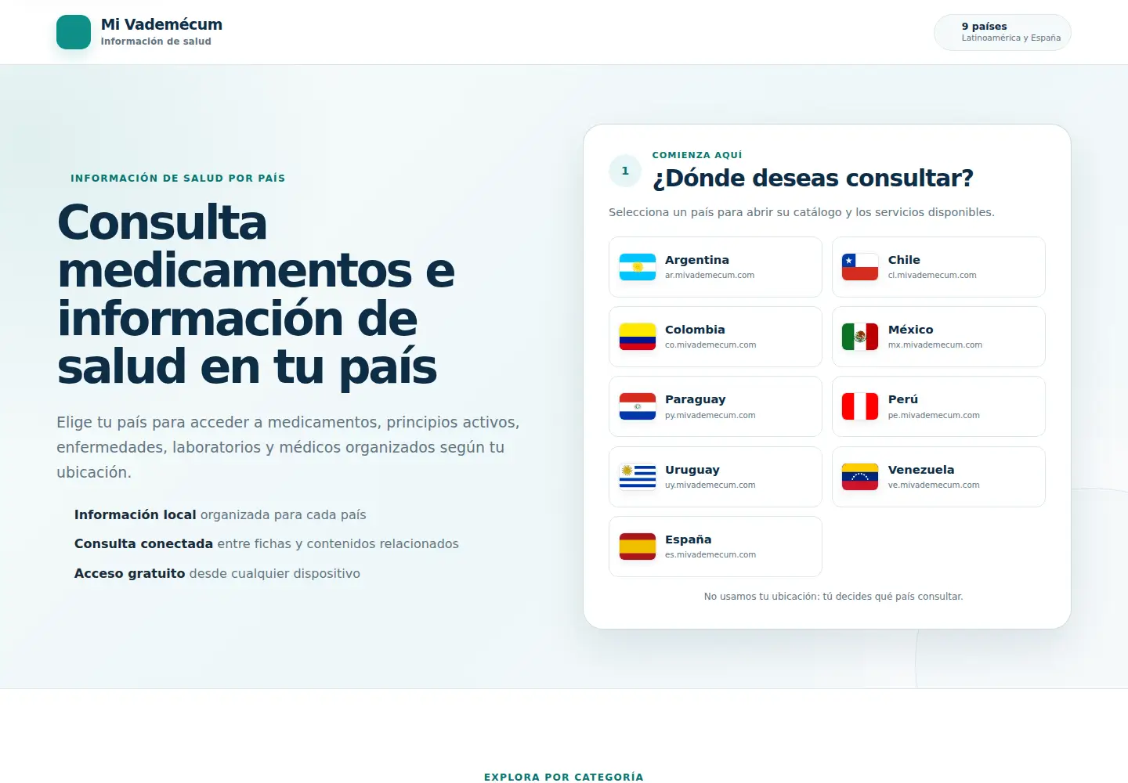
Task: Click INFORMACIÓN DE SALUD POR PAÍS label
Action: pyautogui.click(x=178, y=179)
